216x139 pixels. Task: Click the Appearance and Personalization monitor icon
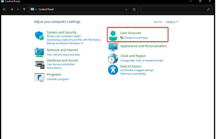click(x=113, y=47)
